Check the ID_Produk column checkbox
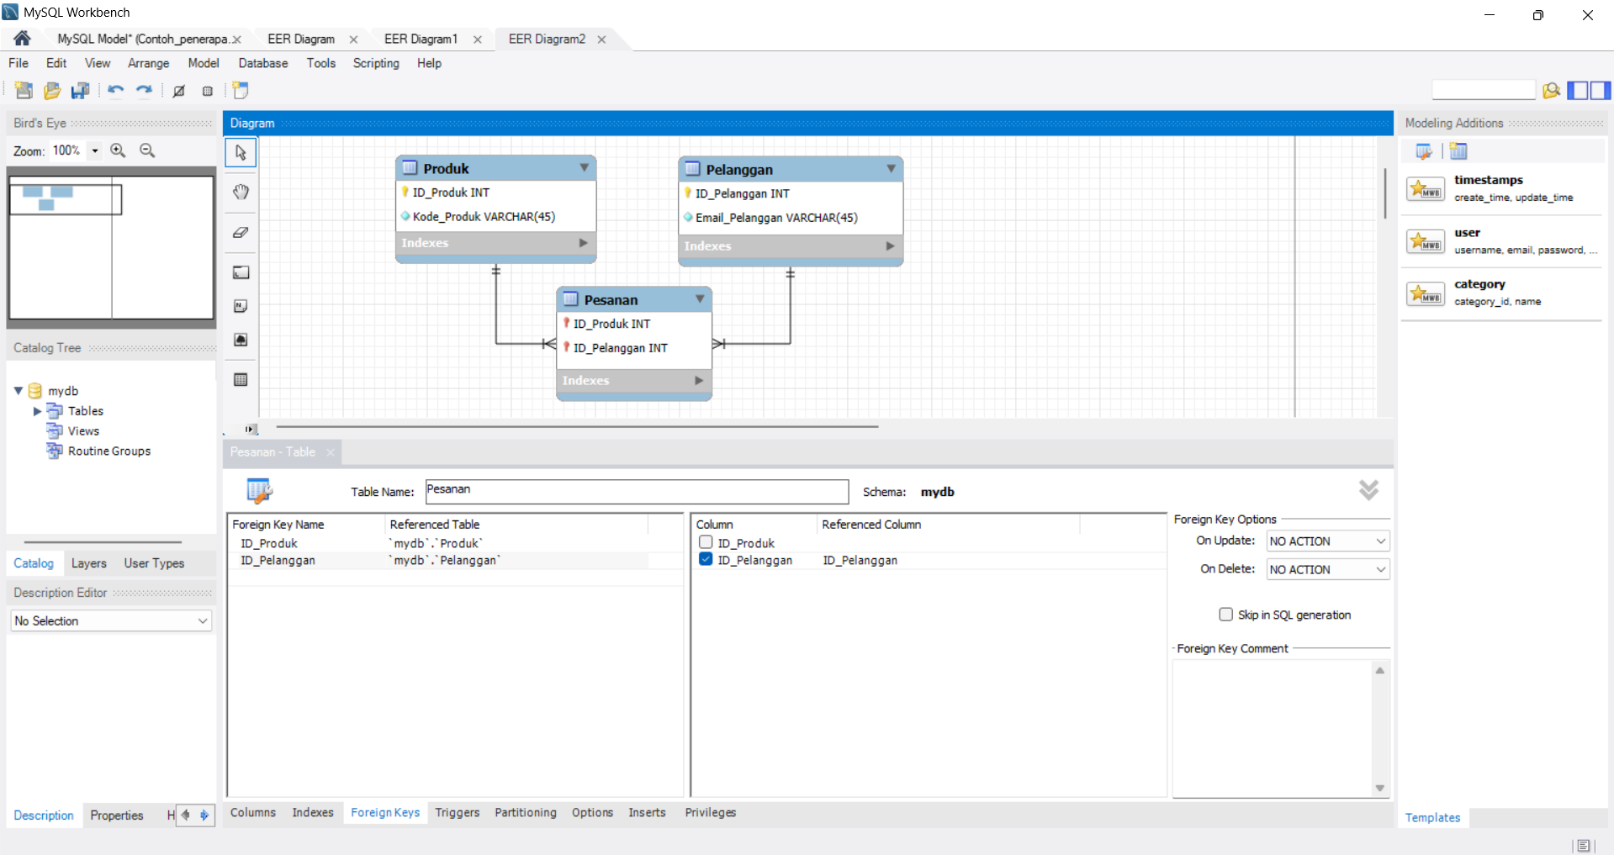This screenshot has height=855, width=1614. [x=706, y=543]
